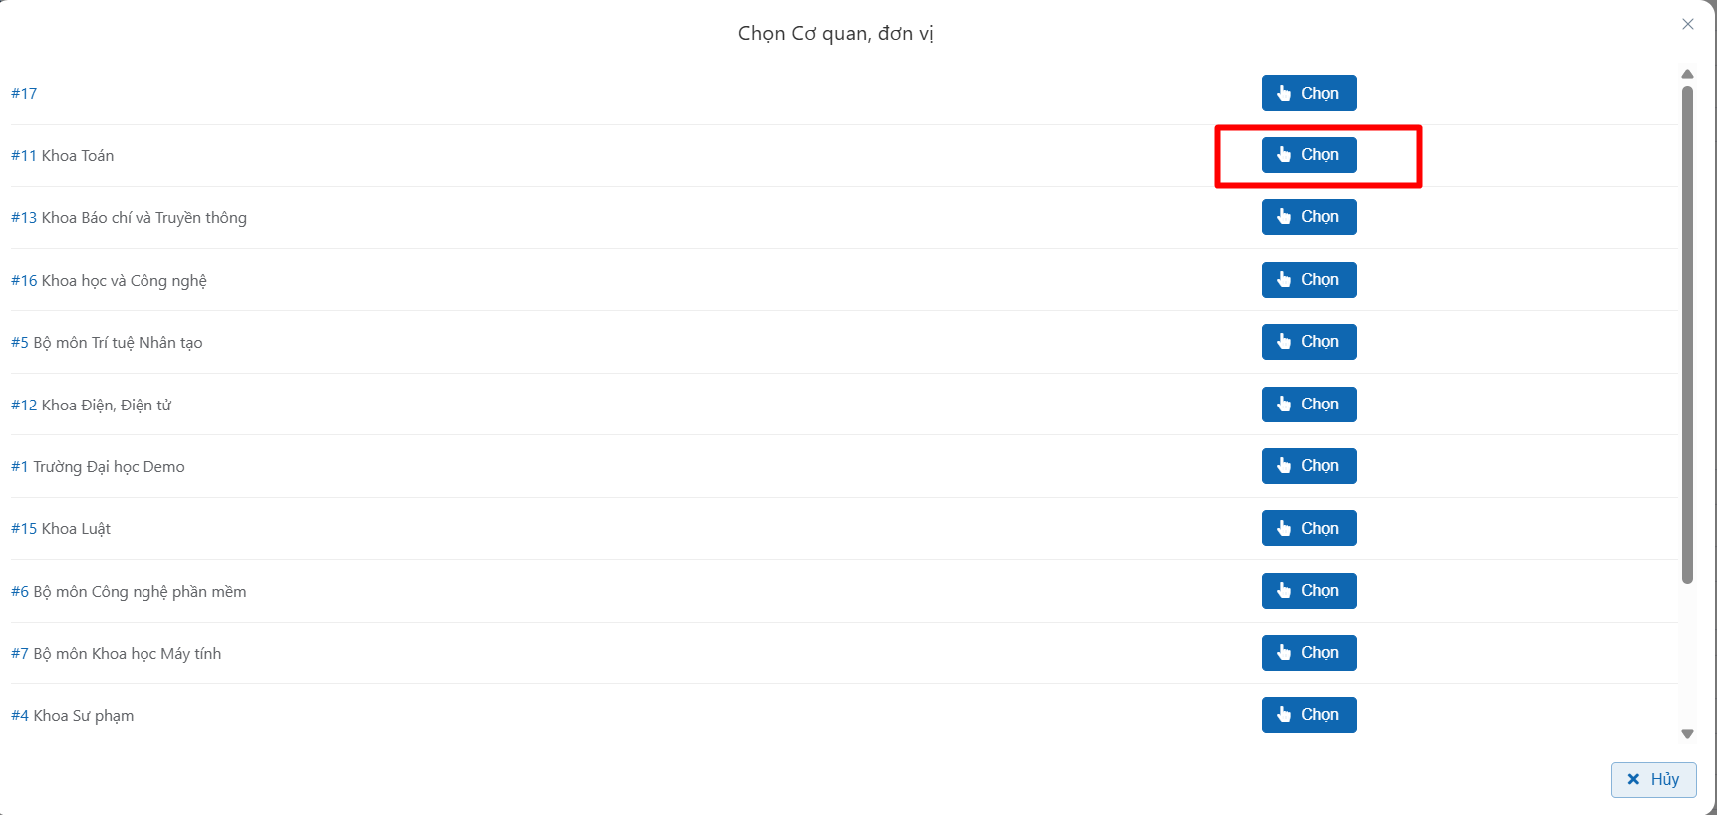Select Bộ môn Khoa học Máy tính

[x=1308, y=653]
